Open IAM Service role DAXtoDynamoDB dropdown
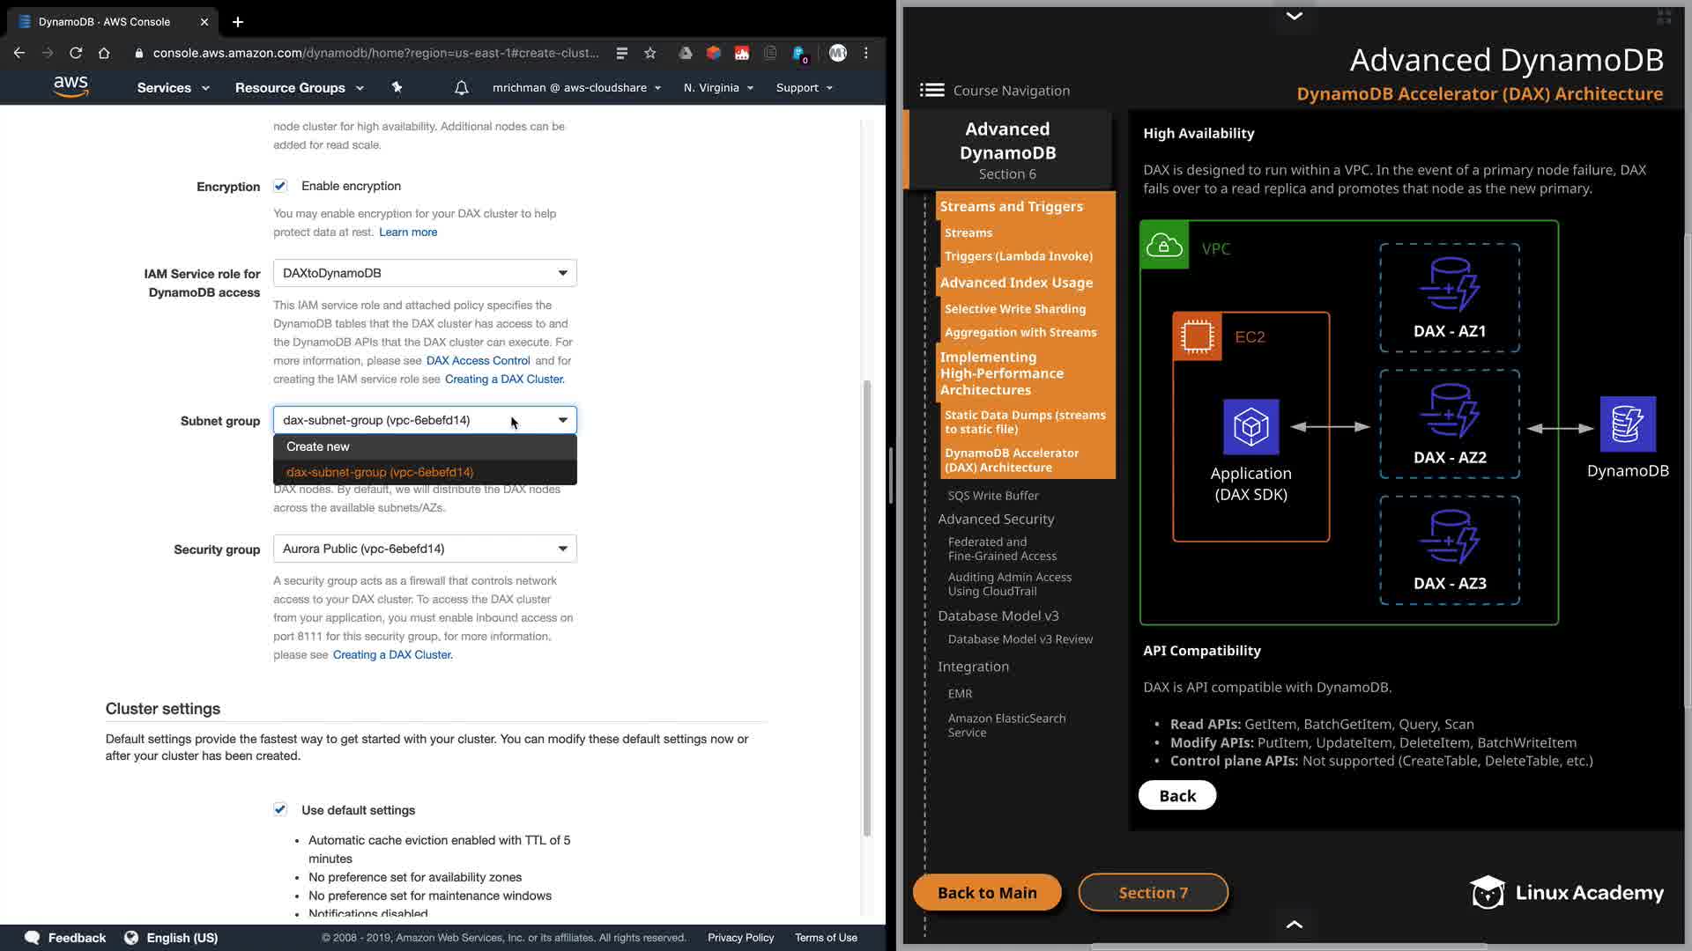The width and height of the screenshot is (1692, 951). pos(425,273)
